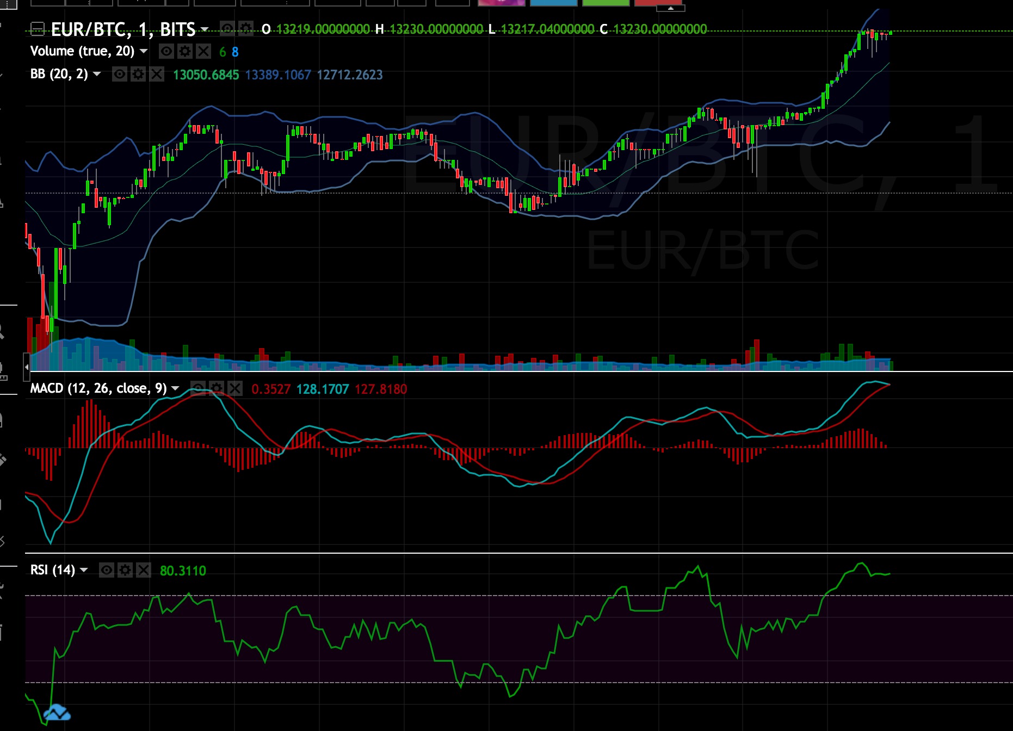
Task: Click the close price value after C
Action: click(660, 29)
